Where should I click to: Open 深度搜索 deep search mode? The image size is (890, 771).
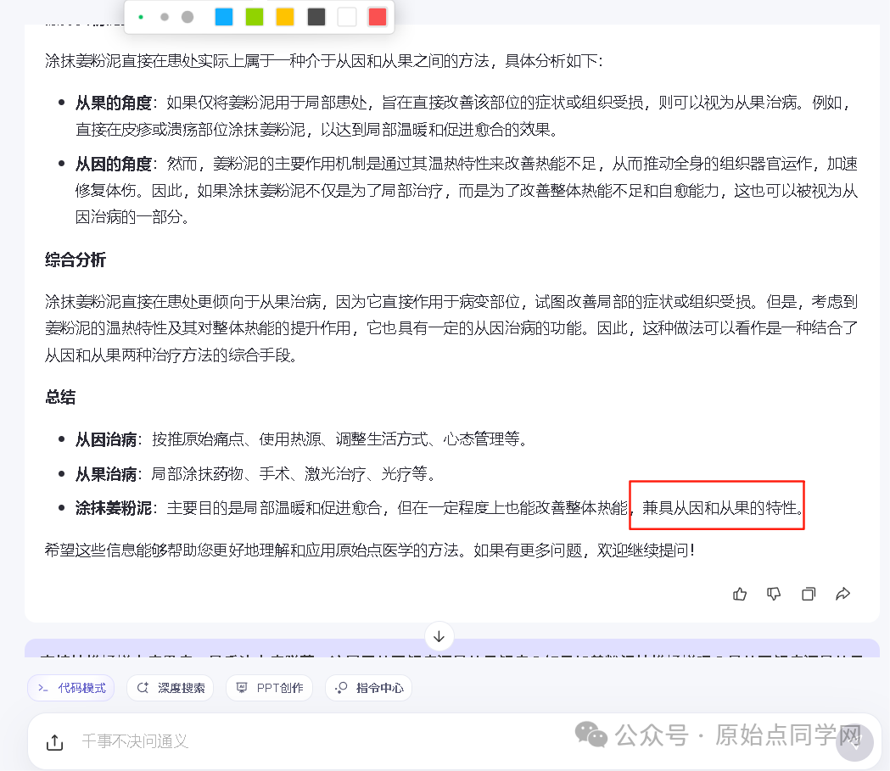(170, 689)
